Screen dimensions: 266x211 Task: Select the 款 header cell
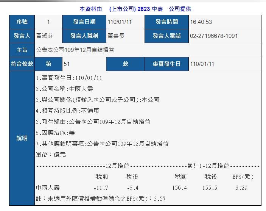tap(125, 64)
